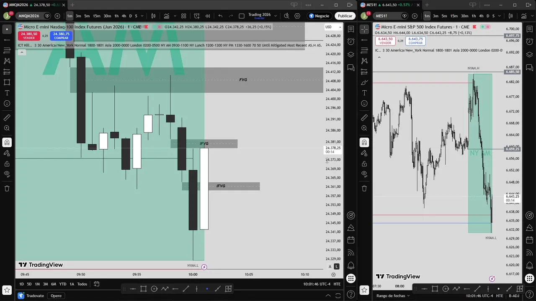This screenshot has height=301, width=536.
Task: Toggle hide drawings eye in MES1! sidebar
Action: tap(364, 173)
